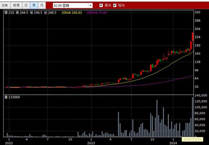Open the stock selector dropdown arrow
Viewport: 209px width, 145px height.
90,5
